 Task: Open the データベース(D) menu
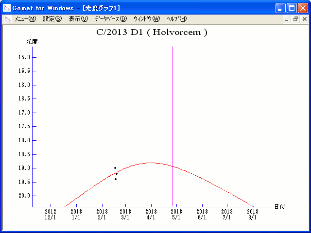tap(111, 19)
